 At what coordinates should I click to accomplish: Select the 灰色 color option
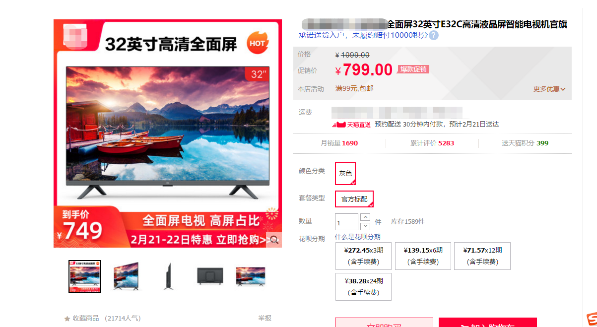[345, 174]
